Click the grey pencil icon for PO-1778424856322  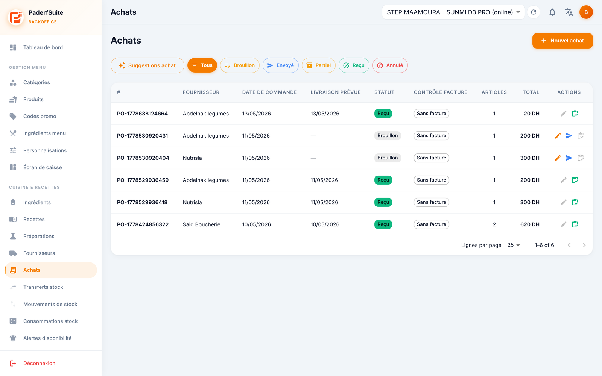click(x=564, y=224)
